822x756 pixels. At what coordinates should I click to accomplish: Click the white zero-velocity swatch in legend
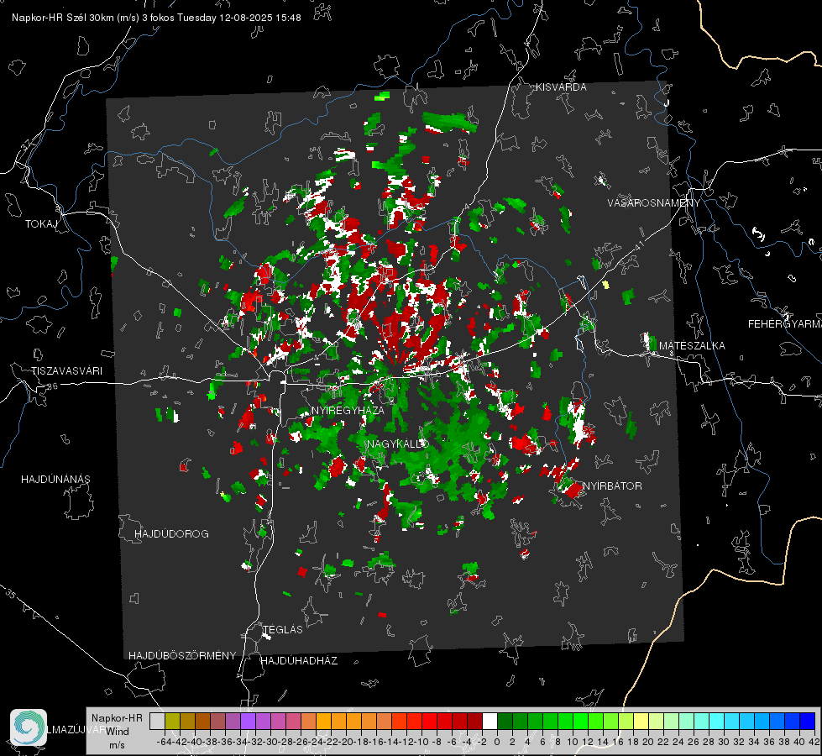pos(490,721)
